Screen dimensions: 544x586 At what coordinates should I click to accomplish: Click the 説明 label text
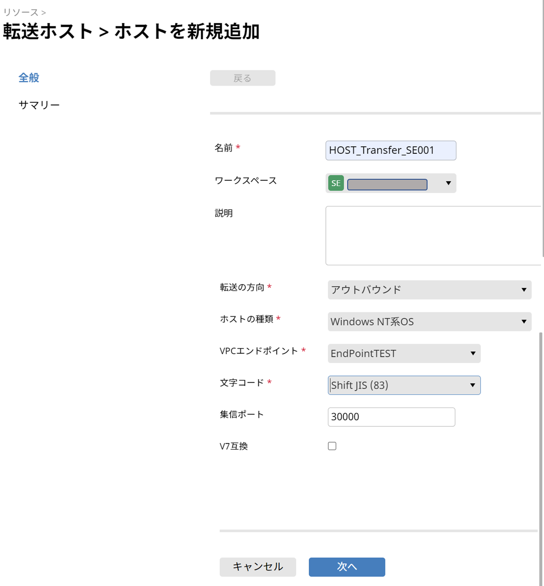224,213
